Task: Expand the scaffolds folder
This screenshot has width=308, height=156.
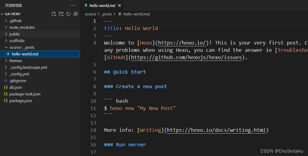Action: (6, 41)
